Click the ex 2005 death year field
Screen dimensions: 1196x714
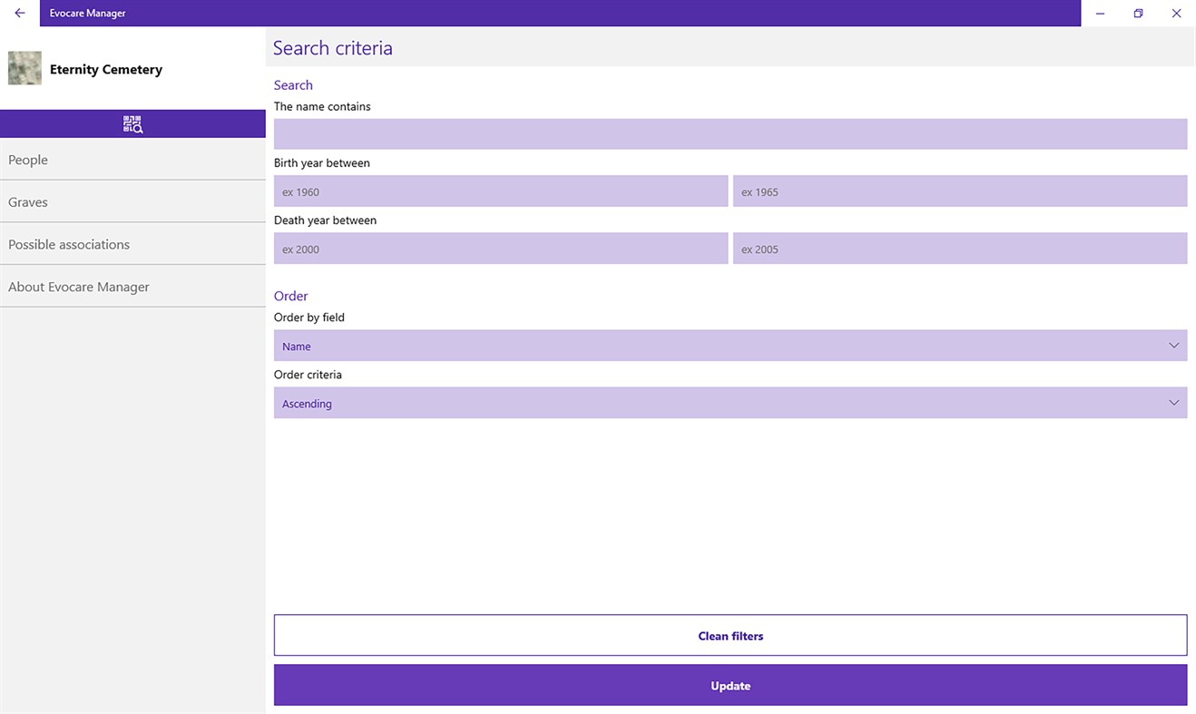pyautogui.click(x=959, y=248)
